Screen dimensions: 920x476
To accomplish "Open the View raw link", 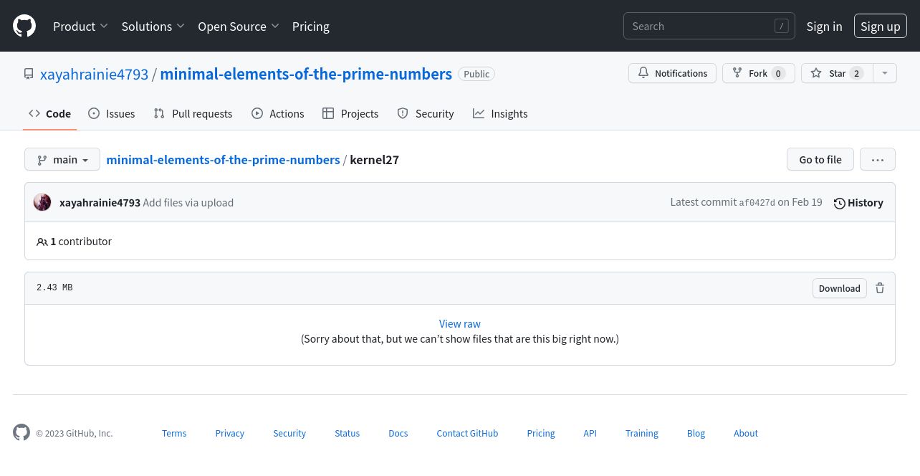I will pyautogui.click(x=460, y=324).
